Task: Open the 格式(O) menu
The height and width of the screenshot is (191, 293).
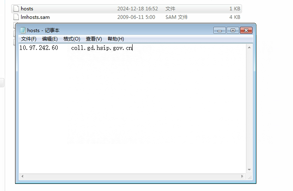Action: point(72,39)
